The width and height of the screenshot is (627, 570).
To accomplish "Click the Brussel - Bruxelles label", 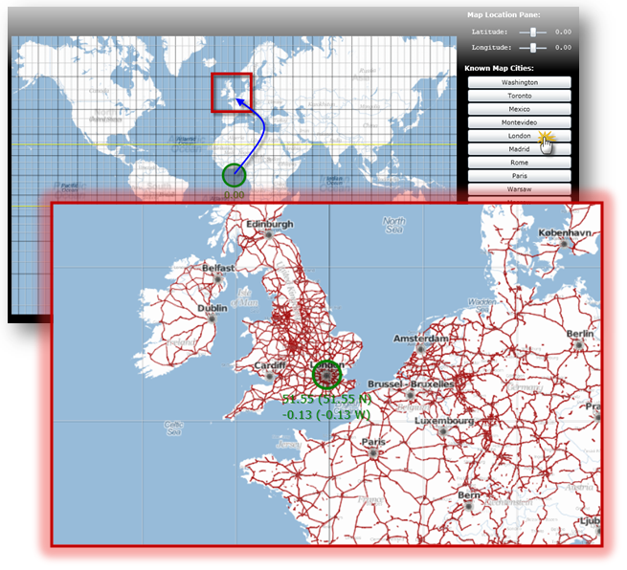I will tap(411, 384).
